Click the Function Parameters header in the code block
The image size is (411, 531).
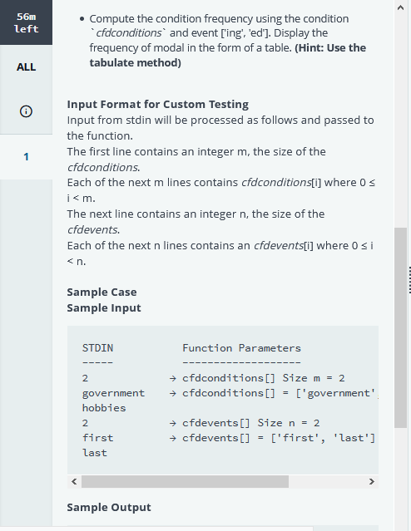click(241, 348)
